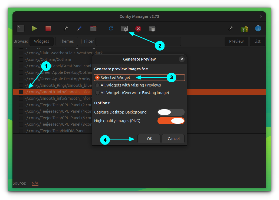Select the 'All Widgets with Missing Previews' option
The width and height of the screenshot is (279, 200).
pyautogui.click(x=97, y=85)
